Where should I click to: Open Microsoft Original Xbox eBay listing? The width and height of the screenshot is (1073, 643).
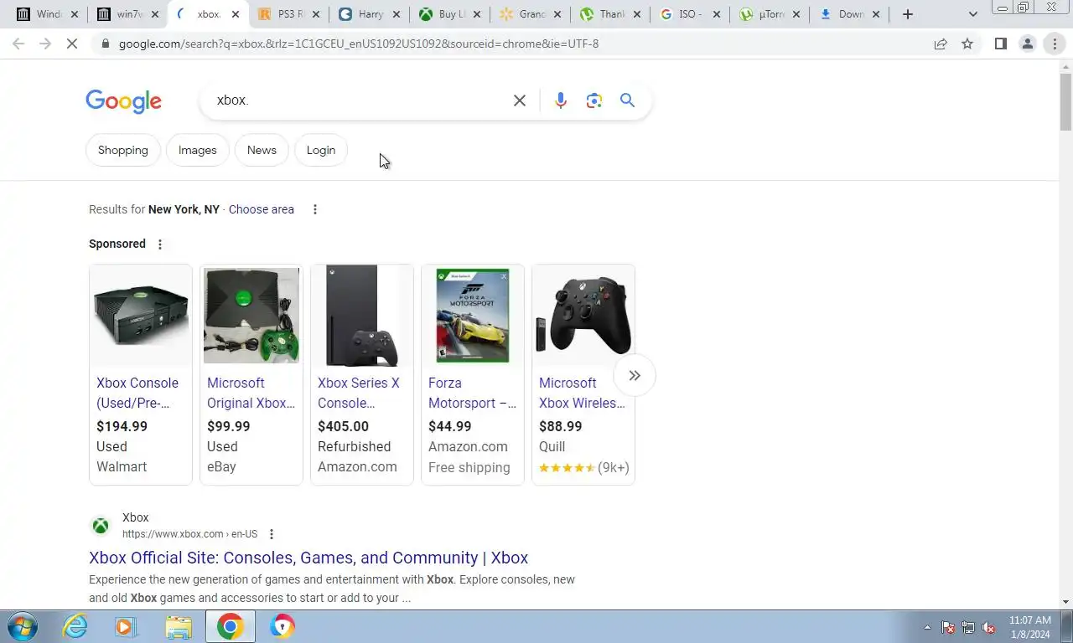click(x=251, y=393)
